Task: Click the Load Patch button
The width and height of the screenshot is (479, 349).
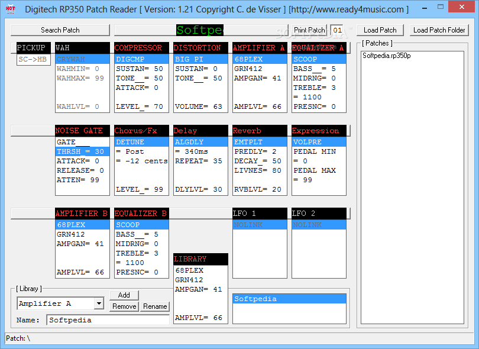Action: coord(380,30)
